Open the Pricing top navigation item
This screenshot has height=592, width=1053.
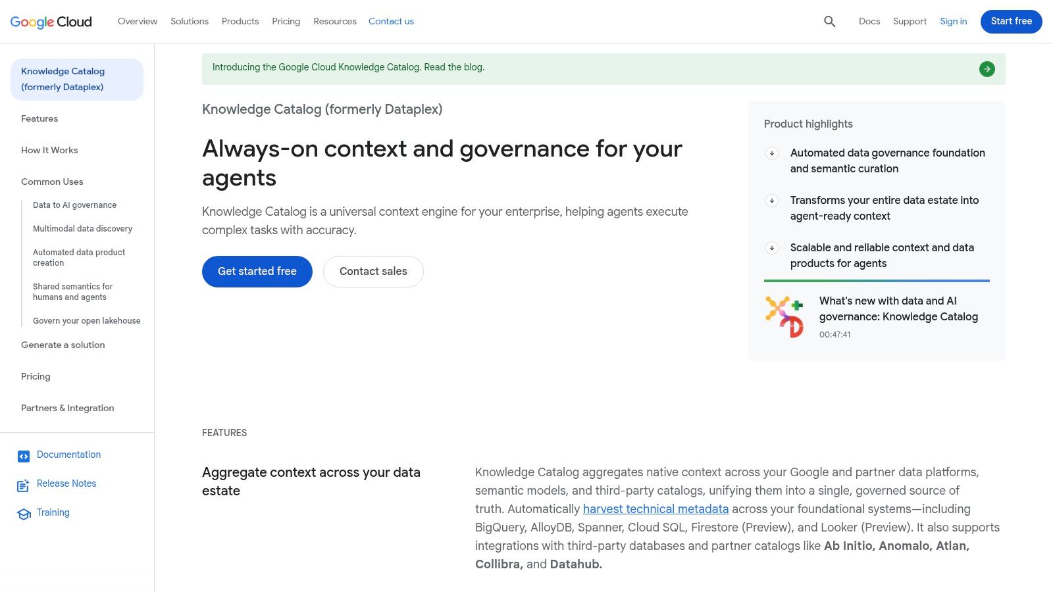click(x=286, y=22)
